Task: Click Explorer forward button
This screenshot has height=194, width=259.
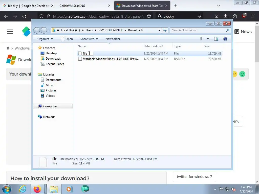Action: tap(44, 30)
